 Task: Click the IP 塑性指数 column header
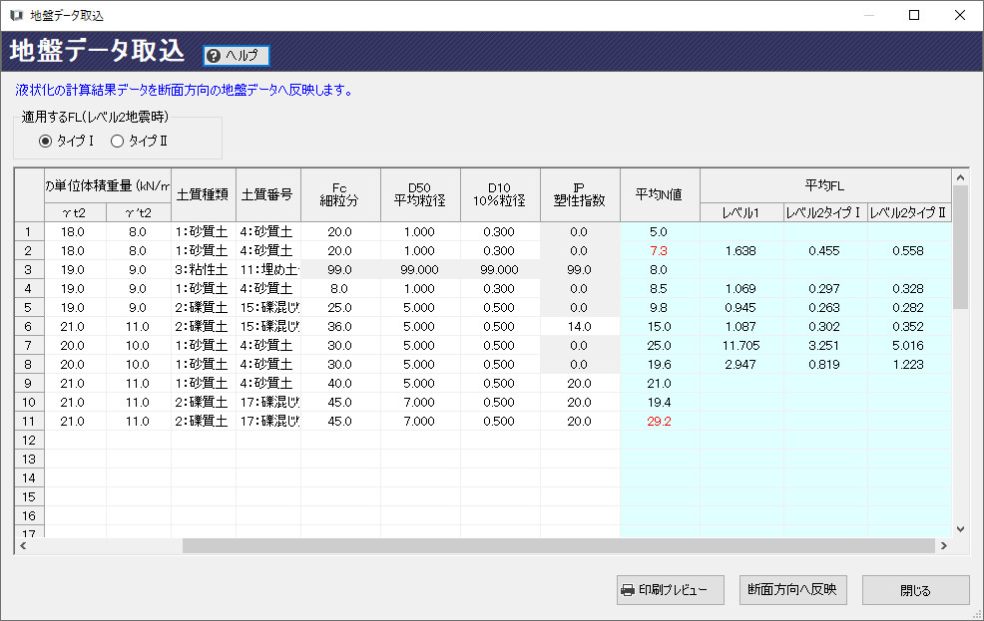click(x=579, y=195)
